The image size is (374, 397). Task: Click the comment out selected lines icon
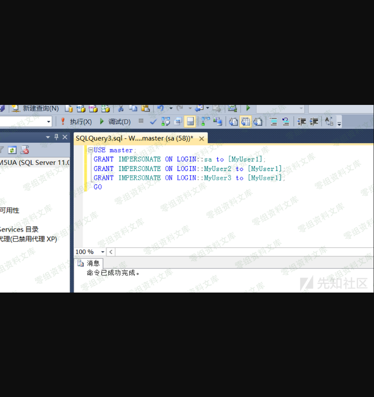pos(273,122)
